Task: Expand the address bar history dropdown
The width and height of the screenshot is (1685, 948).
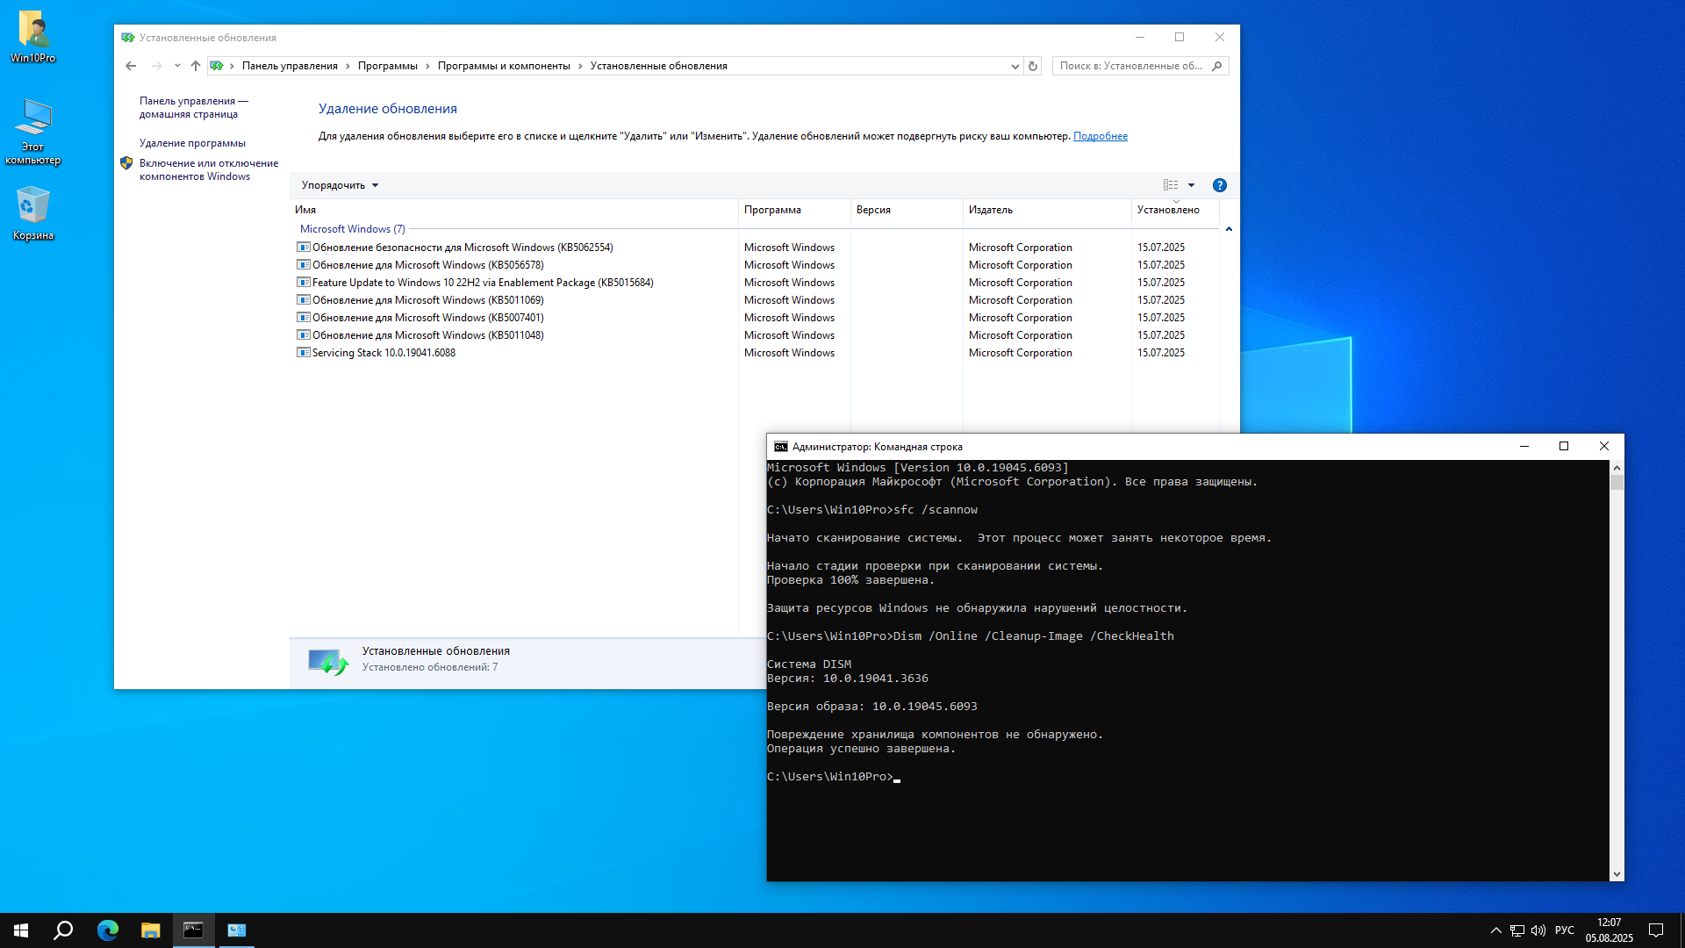Action: point(1015,66)
